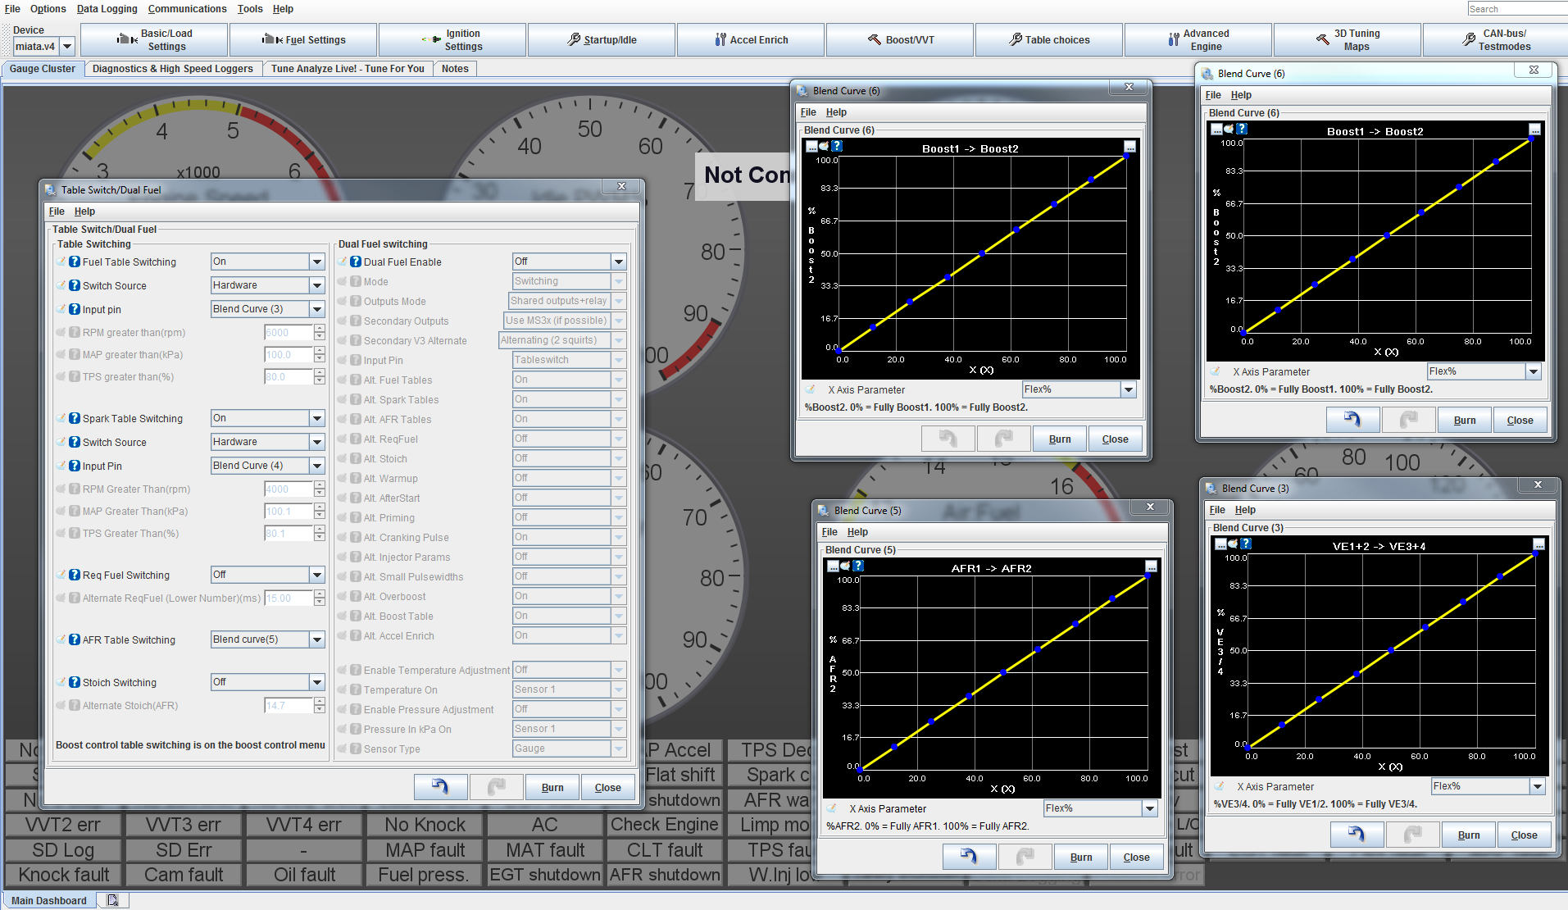
Task: Expand the AFR Table Switching dropdown
Action: point(316,639)
